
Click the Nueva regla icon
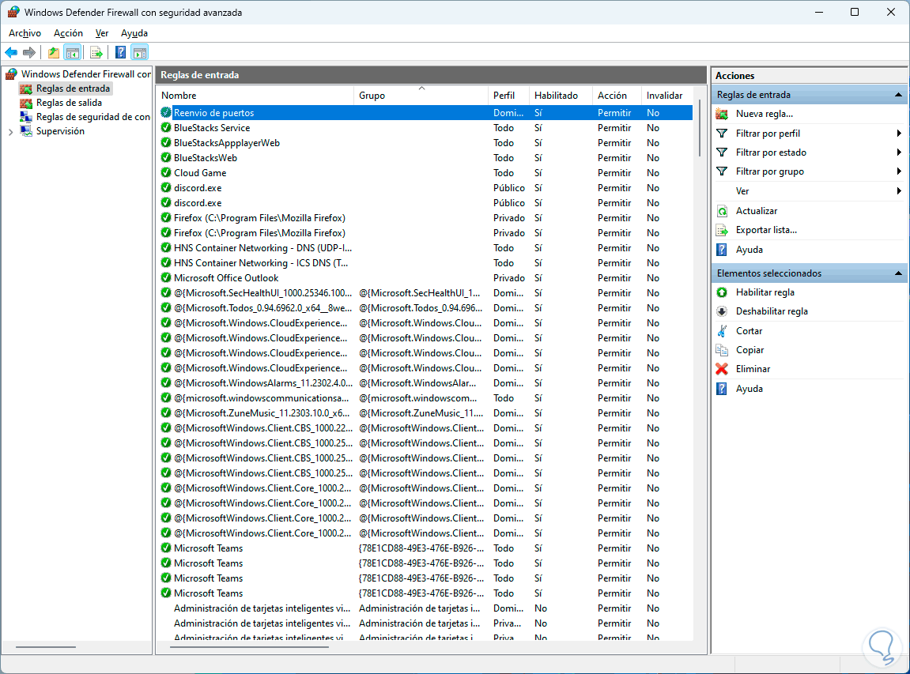tap(722, 114)
